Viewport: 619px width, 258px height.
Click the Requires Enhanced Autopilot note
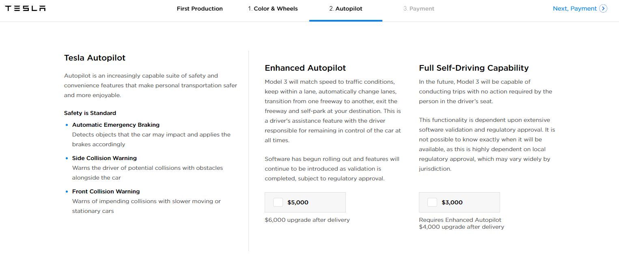[460, 220]
